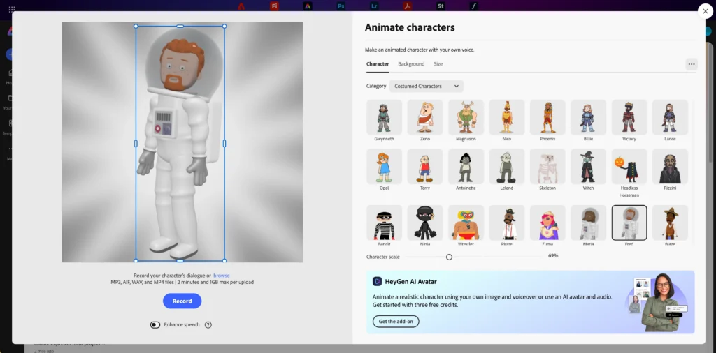This screenshot has width=716, height=353.
Task: Select the Skeleton character
Action: [x=547, y=167]
